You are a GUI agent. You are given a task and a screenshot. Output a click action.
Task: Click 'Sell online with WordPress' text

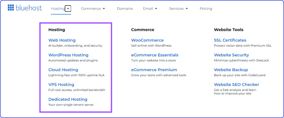pos(151,46)
